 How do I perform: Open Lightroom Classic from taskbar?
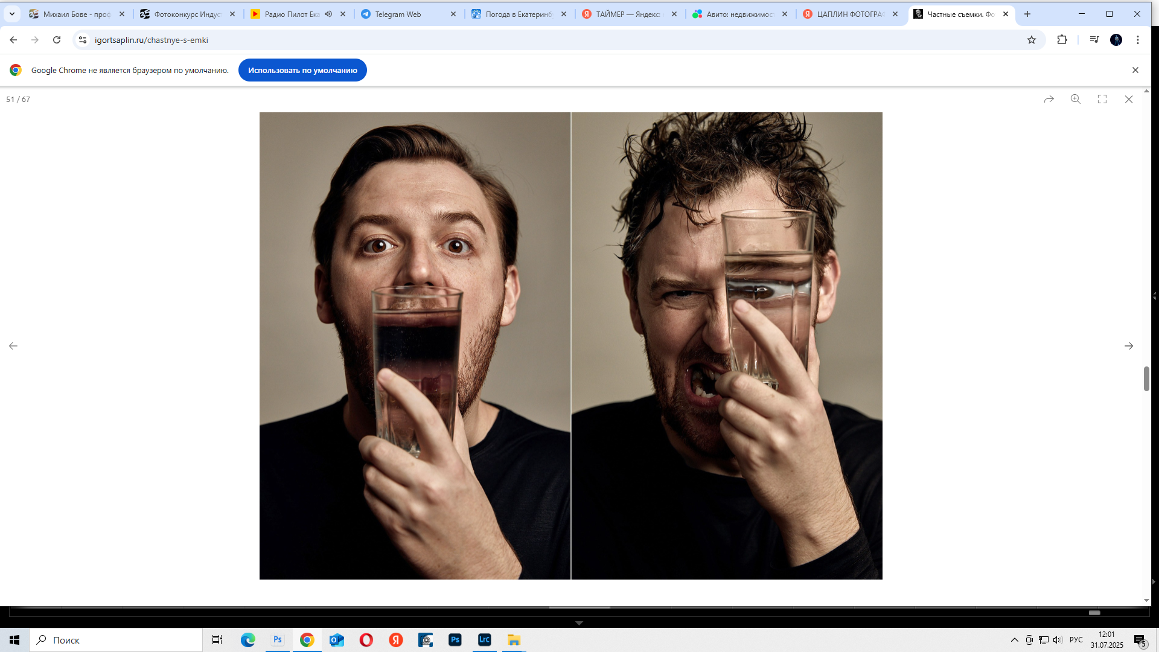[484, 640]
